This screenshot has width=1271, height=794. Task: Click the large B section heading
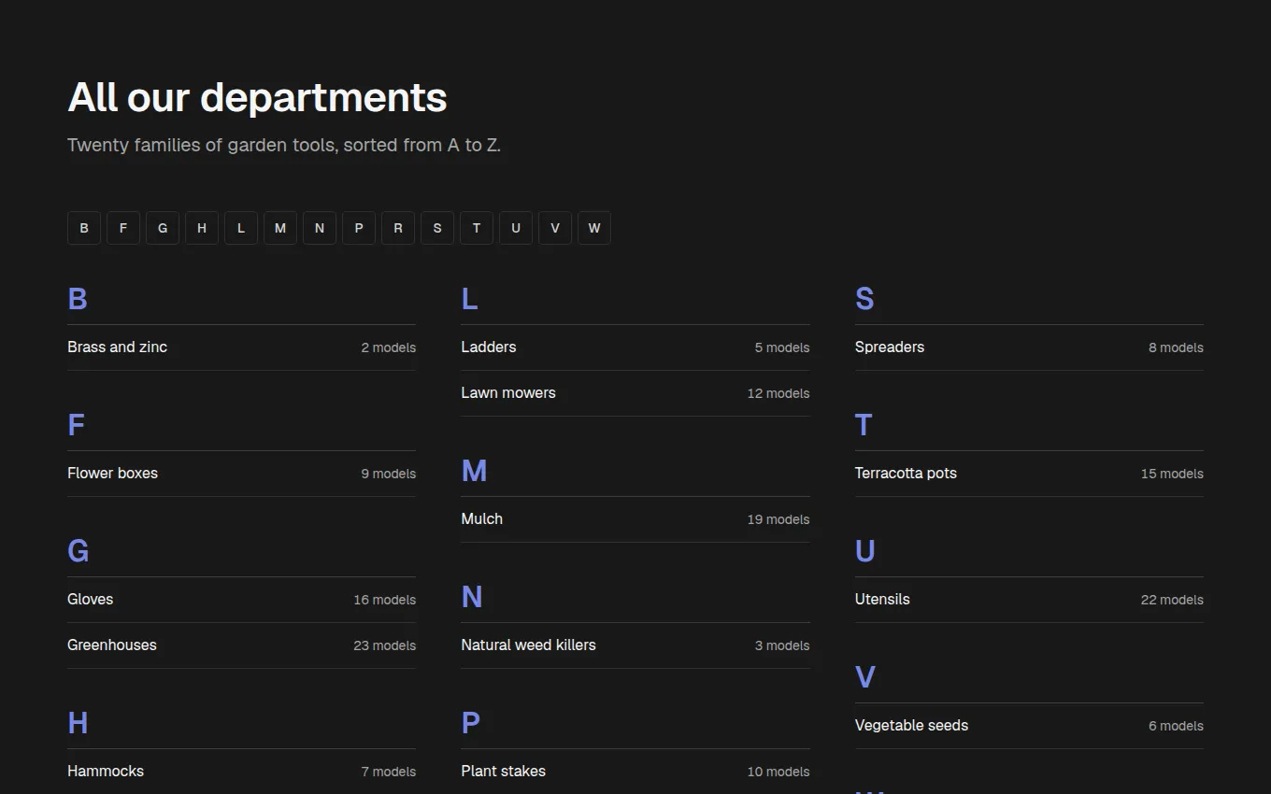[x=78, y=299]
